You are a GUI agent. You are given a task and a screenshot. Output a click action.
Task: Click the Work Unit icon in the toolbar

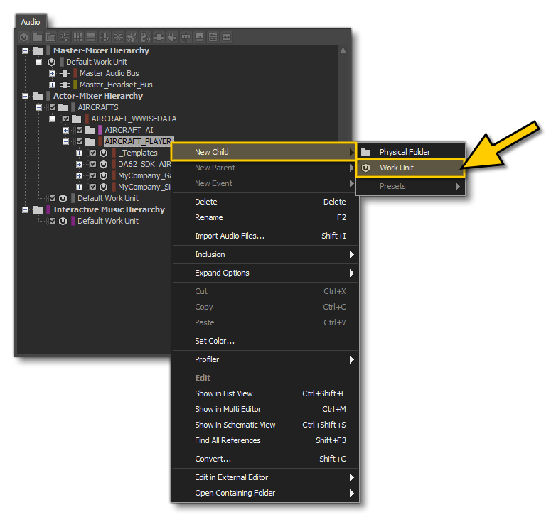point(24,37)
